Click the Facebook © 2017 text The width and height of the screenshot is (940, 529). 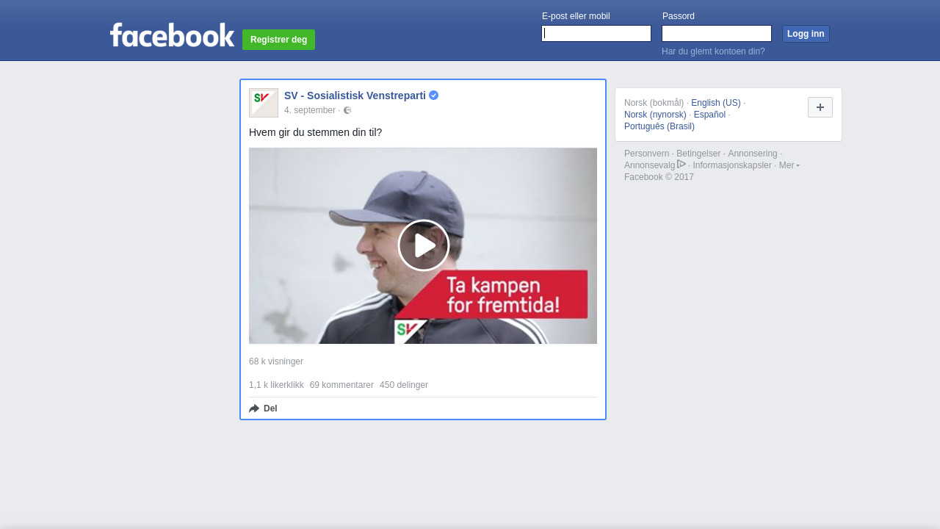[x=659, y=177]
